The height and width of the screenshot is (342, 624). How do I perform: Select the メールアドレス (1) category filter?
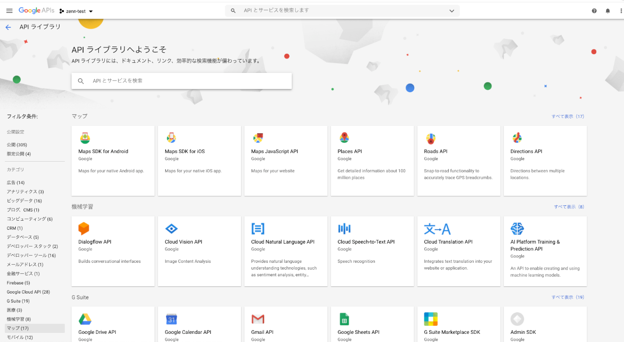pos(25,265)
